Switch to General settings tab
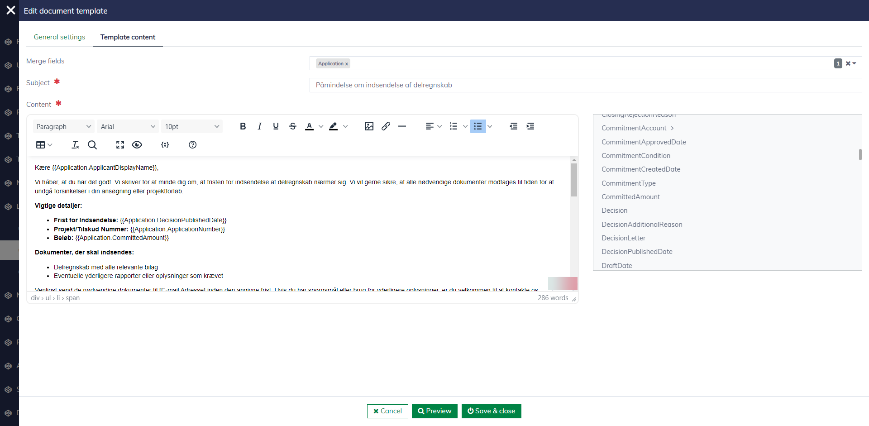This screenshot has width=869, height=426. pyautogui.click(x=59, y=37)
